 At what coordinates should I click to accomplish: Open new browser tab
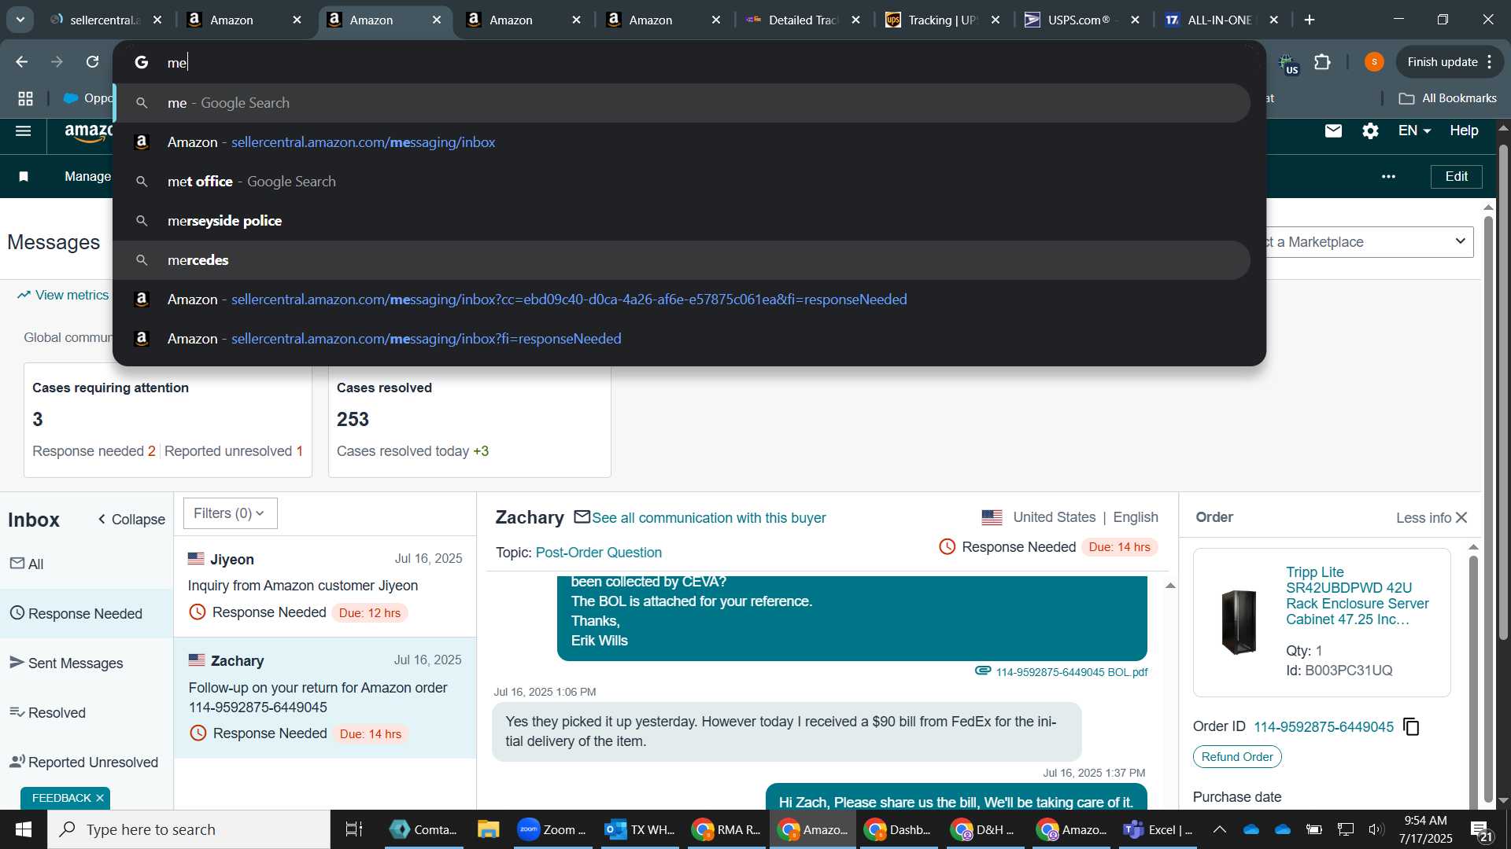1310,20
